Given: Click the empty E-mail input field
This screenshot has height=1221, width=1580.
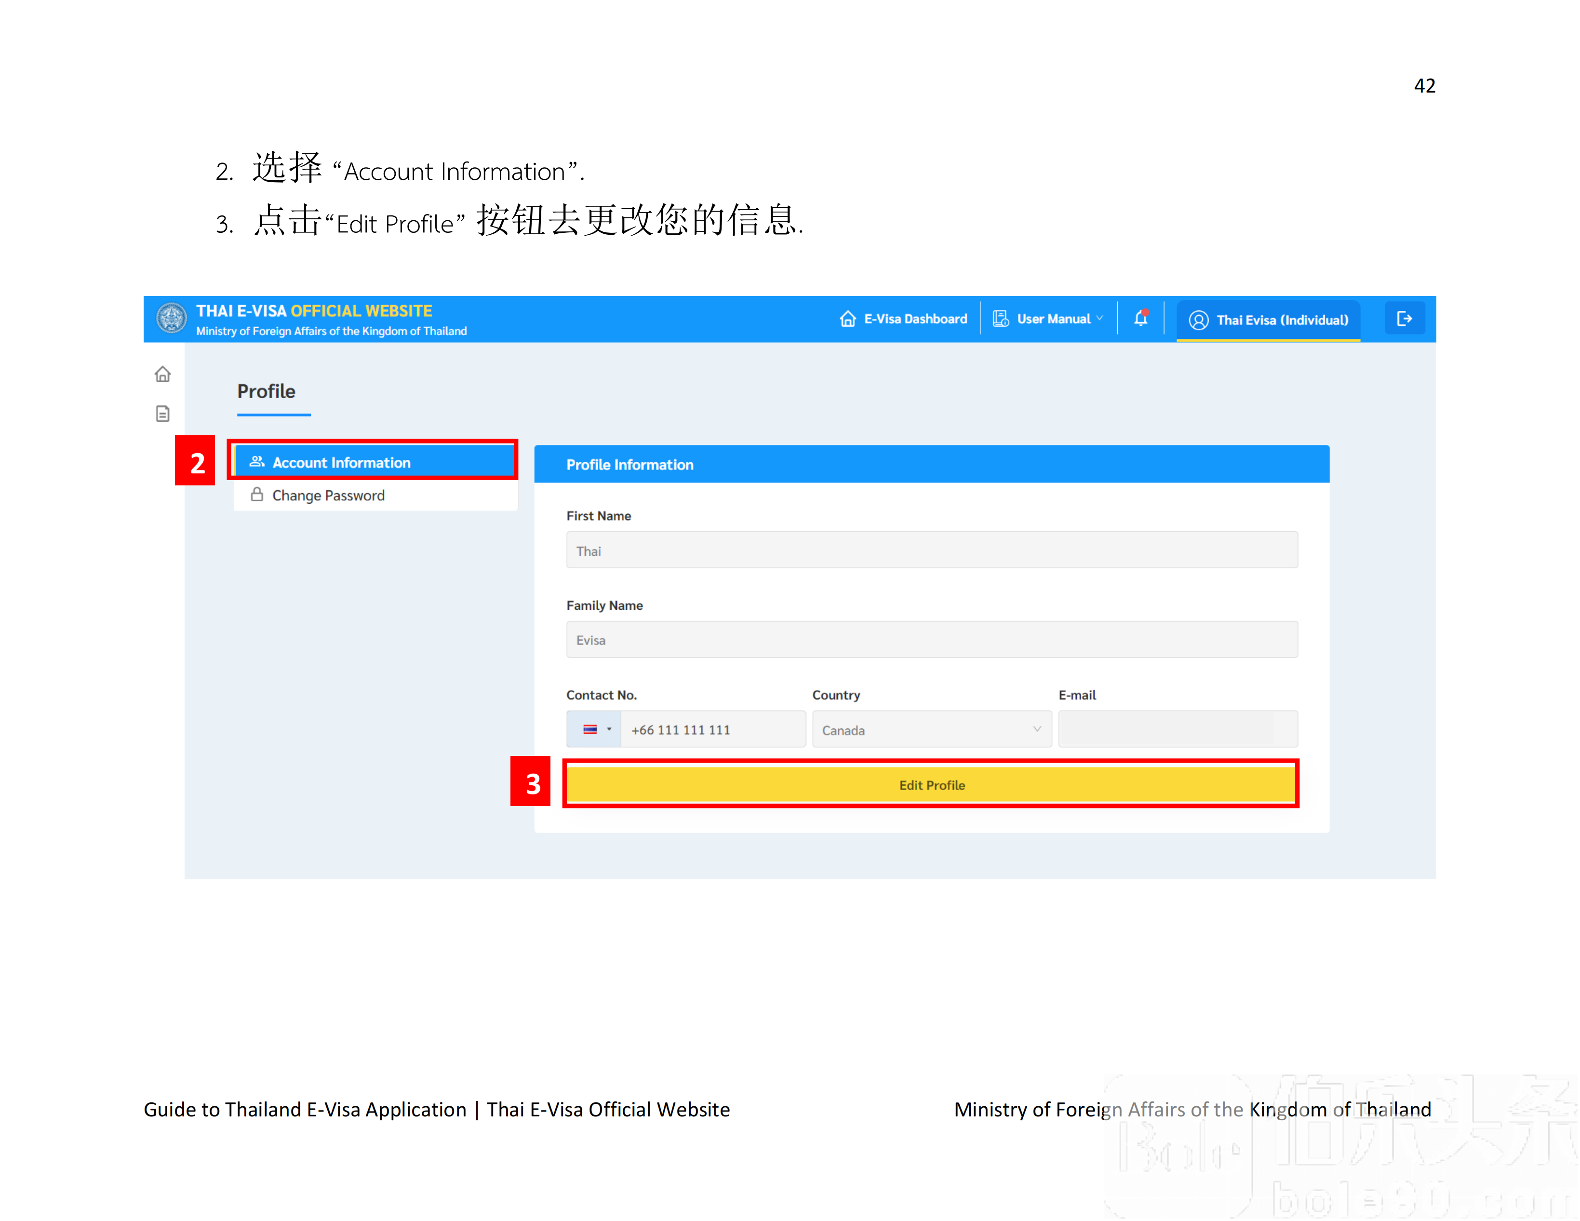Looking at the screenshot, I should coord(1178,729).
